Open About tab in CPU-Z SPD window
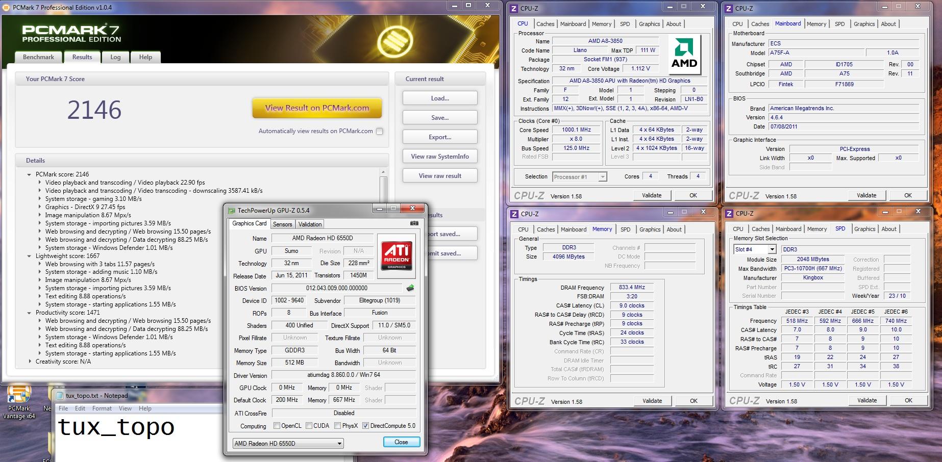942x462 pixels. [888, 229]
